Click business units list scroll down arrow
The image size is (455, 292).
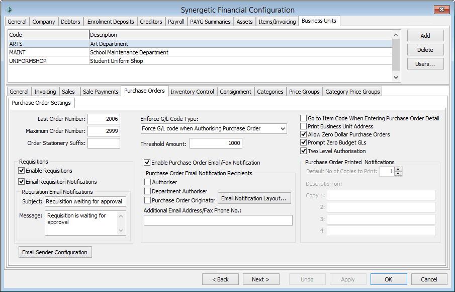[x=396, y=78]
